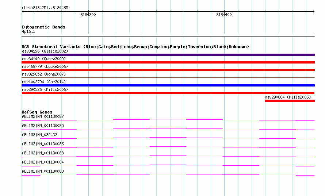
Task: Click the magenta NM_001130086 transcript line
Action: (x=168, y=147)
